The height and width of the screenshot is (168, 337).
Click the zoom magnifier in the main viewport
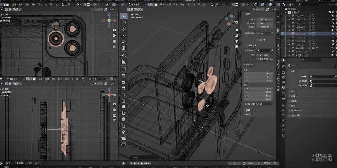237,30
